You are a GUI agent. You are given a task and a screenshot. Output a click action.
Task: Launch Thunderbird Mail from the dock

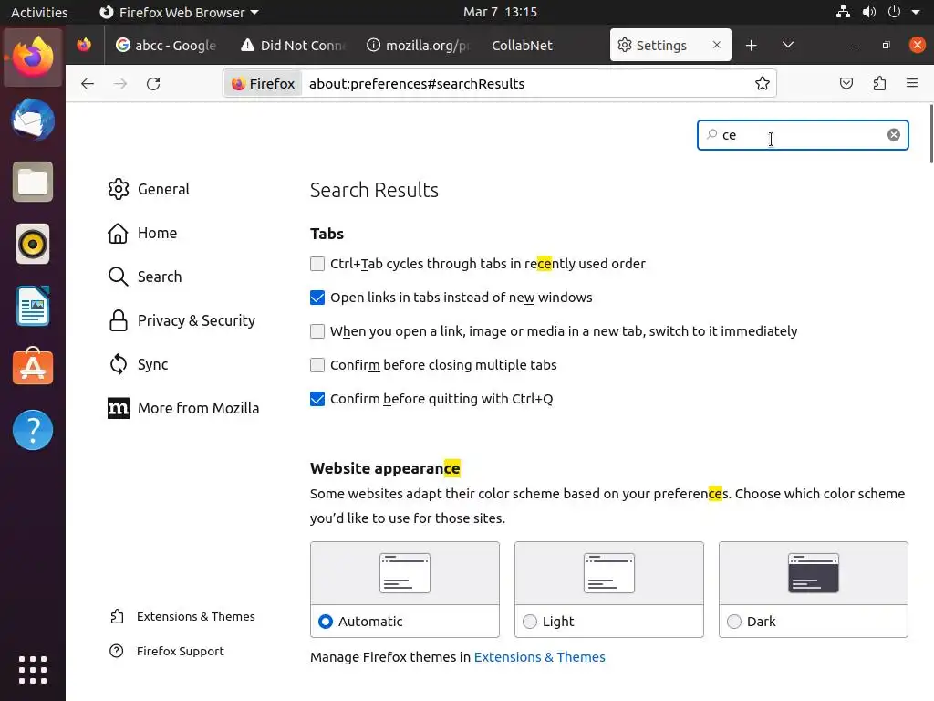(33, 120)
